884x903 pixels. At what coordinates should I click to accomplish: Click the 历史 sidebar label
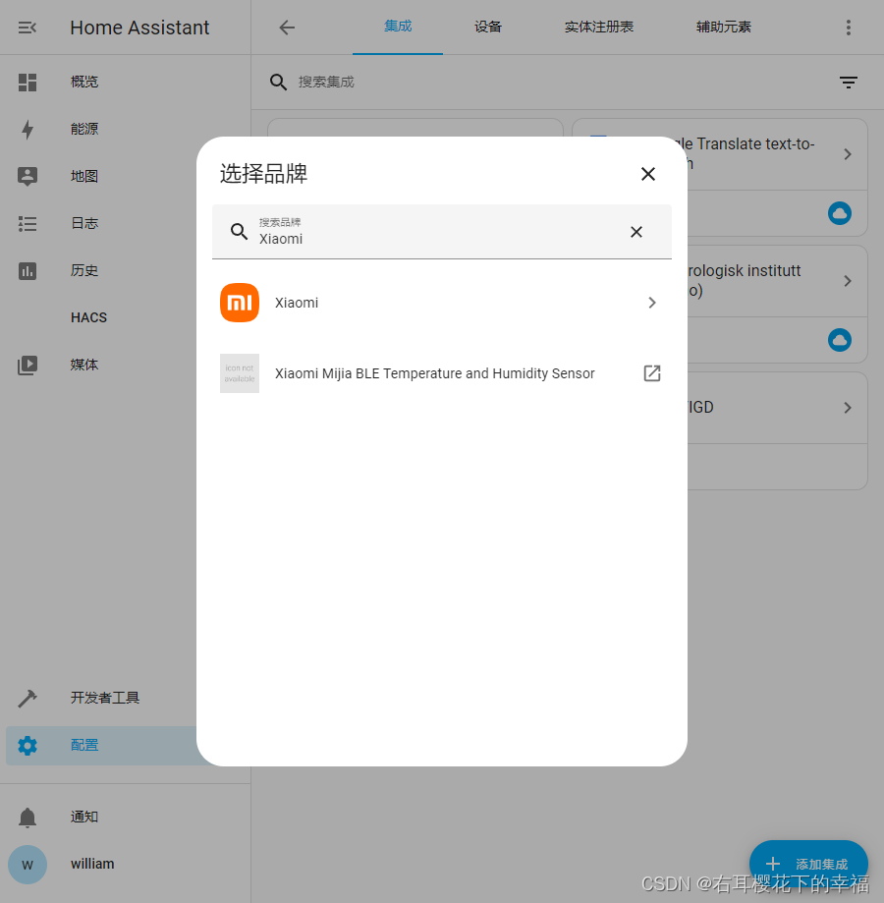(84, 270)
